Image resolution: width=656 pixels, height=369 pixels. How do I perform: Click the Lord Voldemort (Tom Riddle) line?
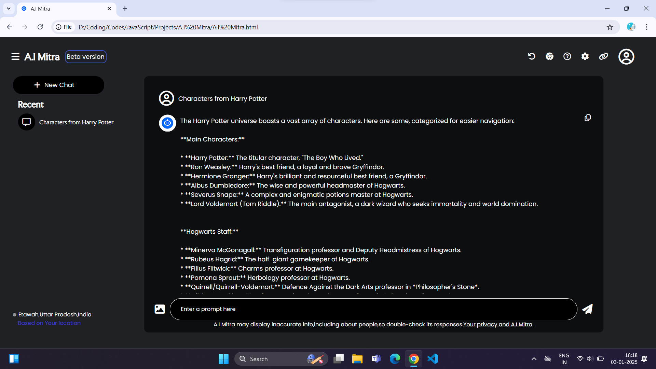[359, 204]
